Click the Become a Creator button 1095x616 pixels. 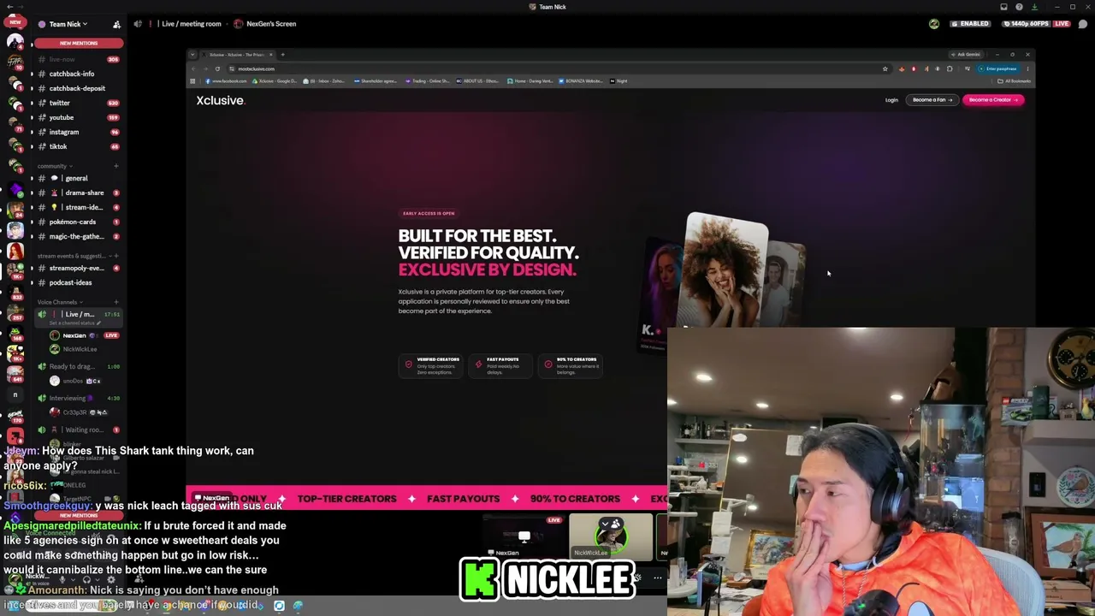pos(993,100)
